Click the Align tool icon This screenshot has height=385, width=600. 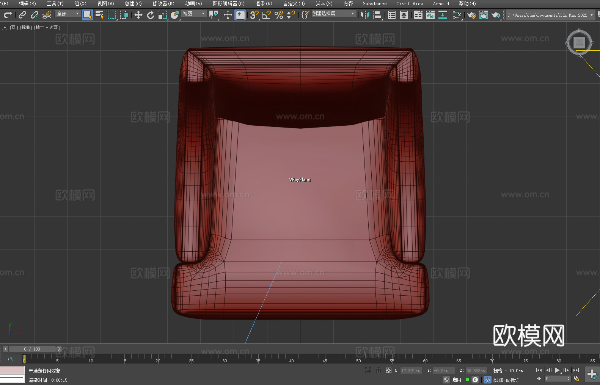377,15
